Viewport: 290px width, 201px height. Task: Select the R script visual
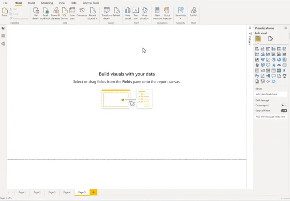pos(285,70)
